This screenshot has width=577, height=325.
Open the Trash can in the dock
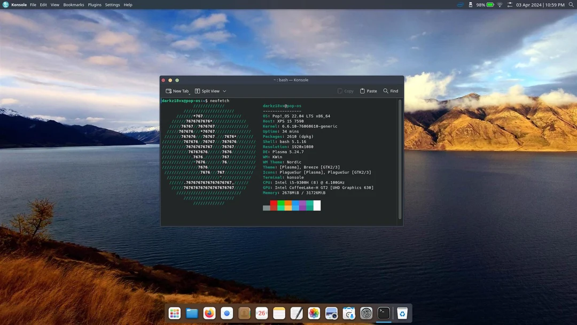click(x=402, y=313)
